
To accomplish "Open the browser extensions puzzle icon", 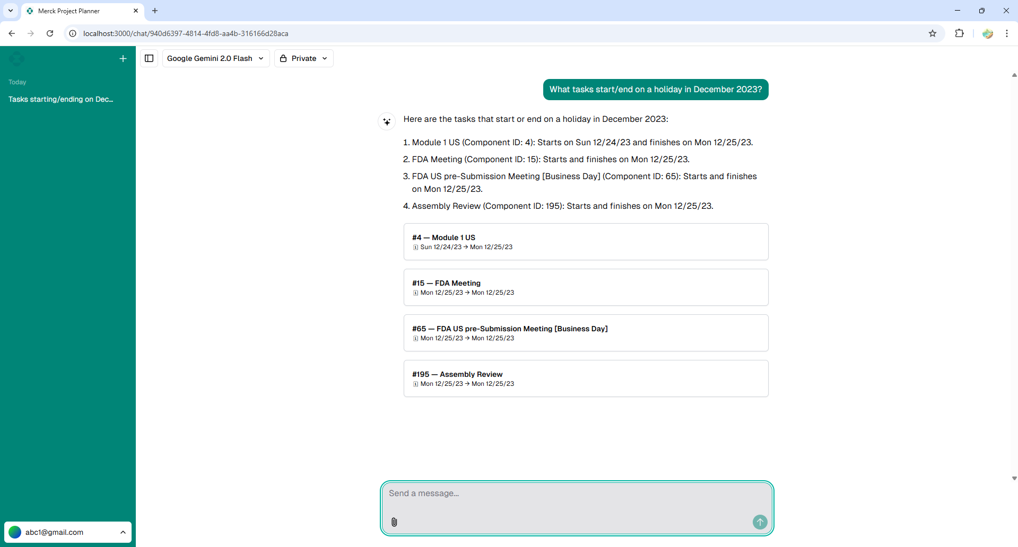I will pyautogui.click(x=959, y=33).
